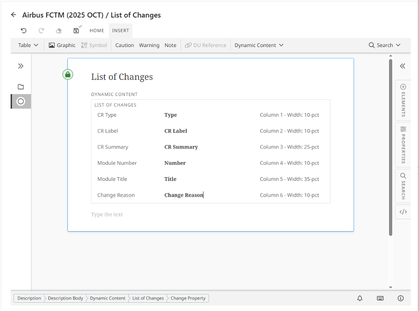Select Change Property in the breadcrumb

coord(188,298)
